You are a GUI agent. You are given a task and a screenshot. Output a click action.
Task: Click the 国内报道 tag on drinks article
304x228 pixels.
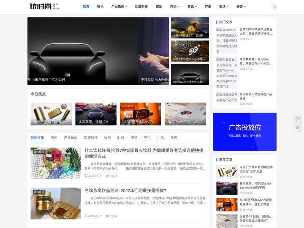pos(39,152)
